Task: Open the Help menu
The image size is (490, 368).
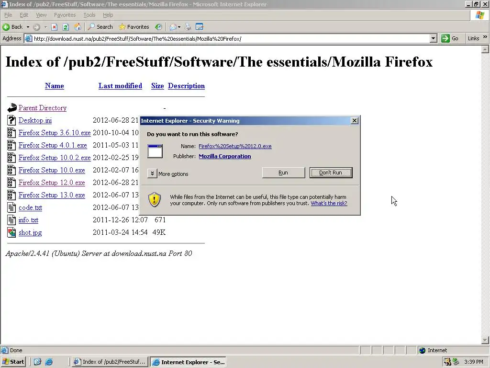Action: click(x=108, y=15)
